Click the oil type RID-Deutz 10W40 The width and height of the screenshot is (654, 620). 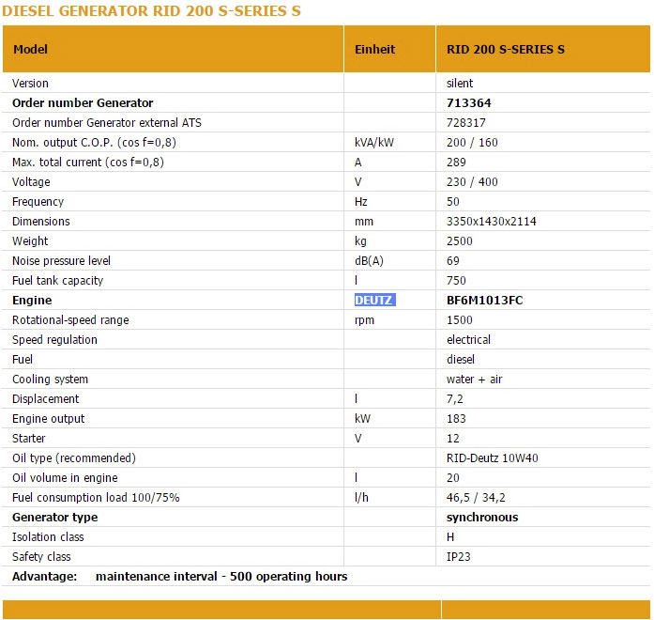pyautogui.click(x=493, y=458)
